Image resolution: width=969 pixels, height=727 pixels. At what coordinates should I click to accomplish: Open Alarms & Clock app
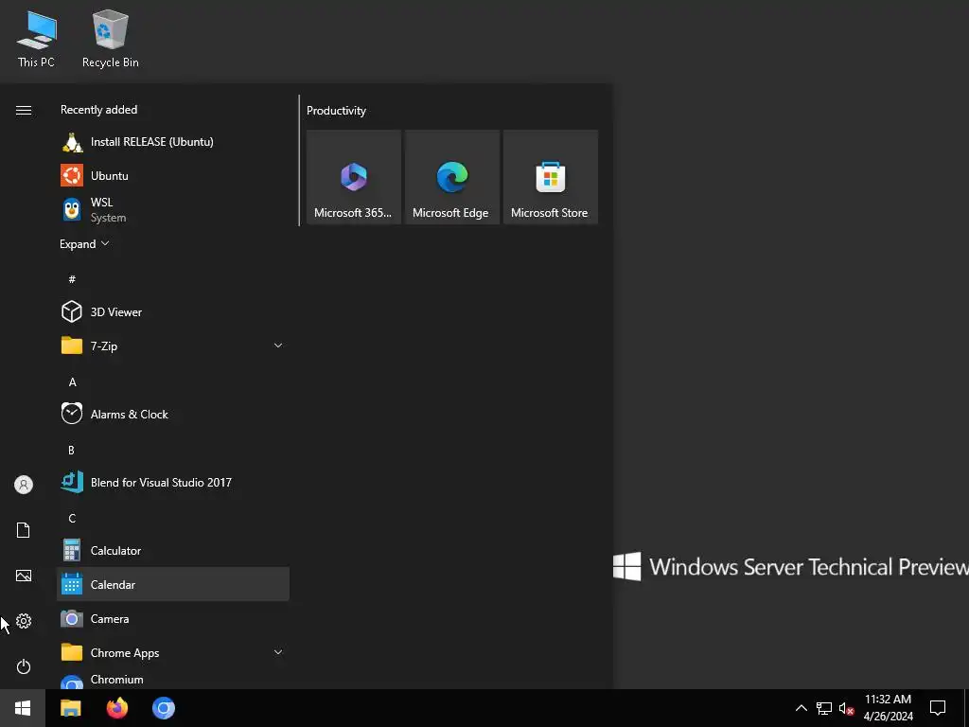tap(173, 415)
